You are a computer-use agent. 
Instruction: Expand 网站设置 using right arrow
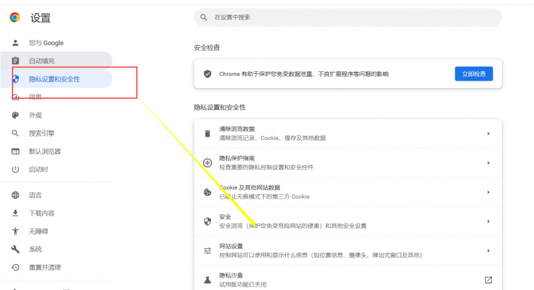click(488, 251)
